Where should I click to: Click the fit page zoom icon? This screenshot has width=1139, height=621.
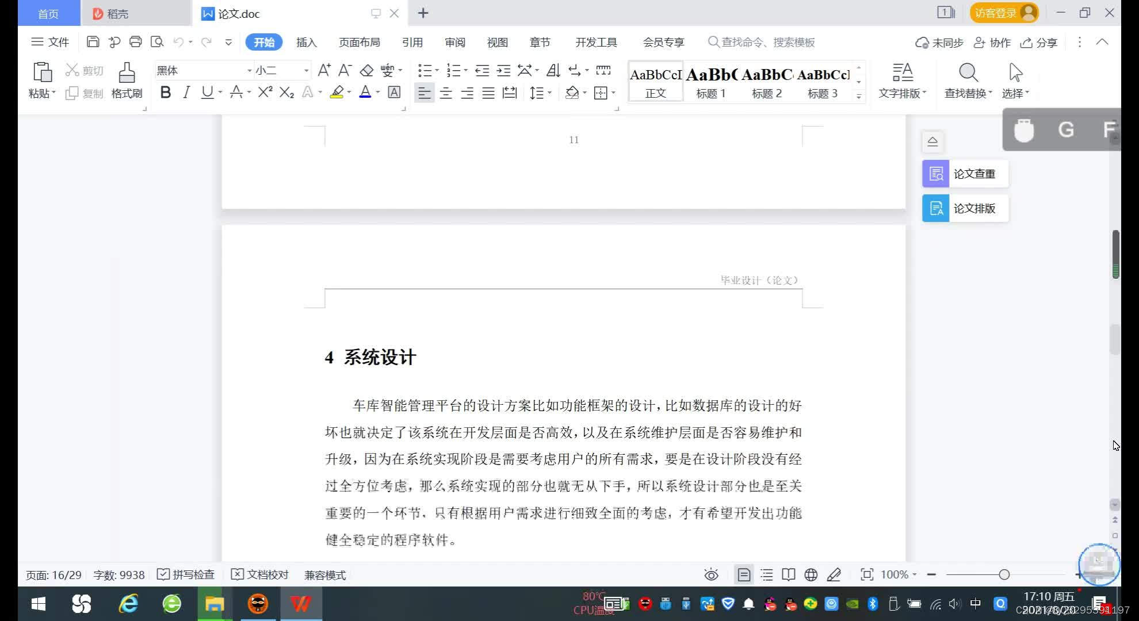click(866, 574)
